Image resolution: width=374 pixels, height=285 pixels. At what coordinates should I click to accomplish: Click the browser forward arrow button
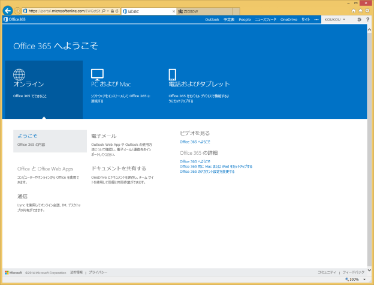click(x=17, y=11)
